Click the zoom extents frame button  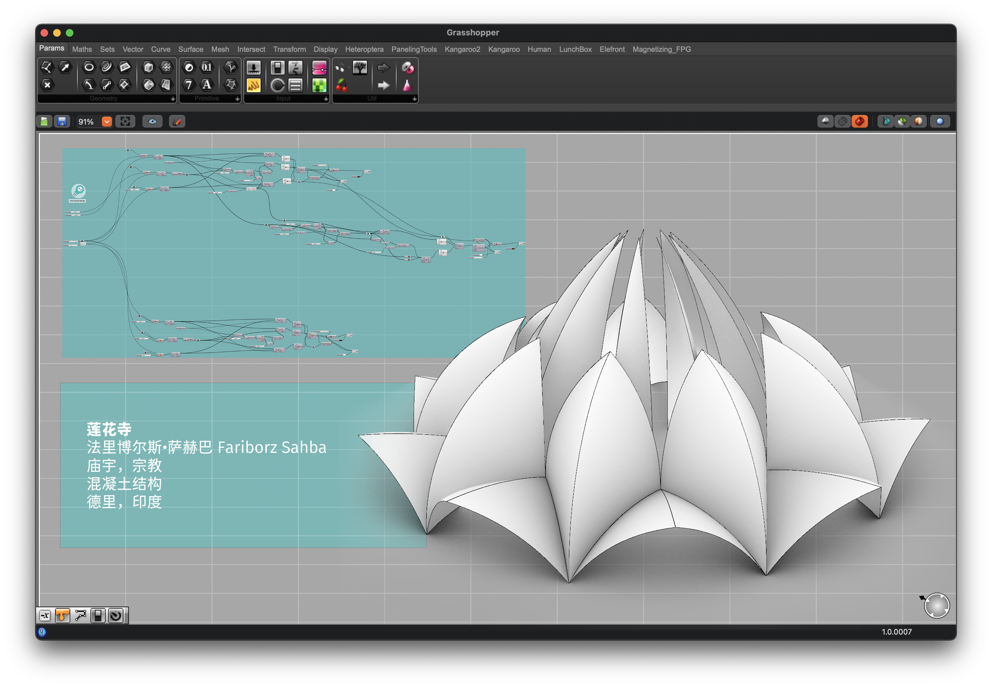125,121
